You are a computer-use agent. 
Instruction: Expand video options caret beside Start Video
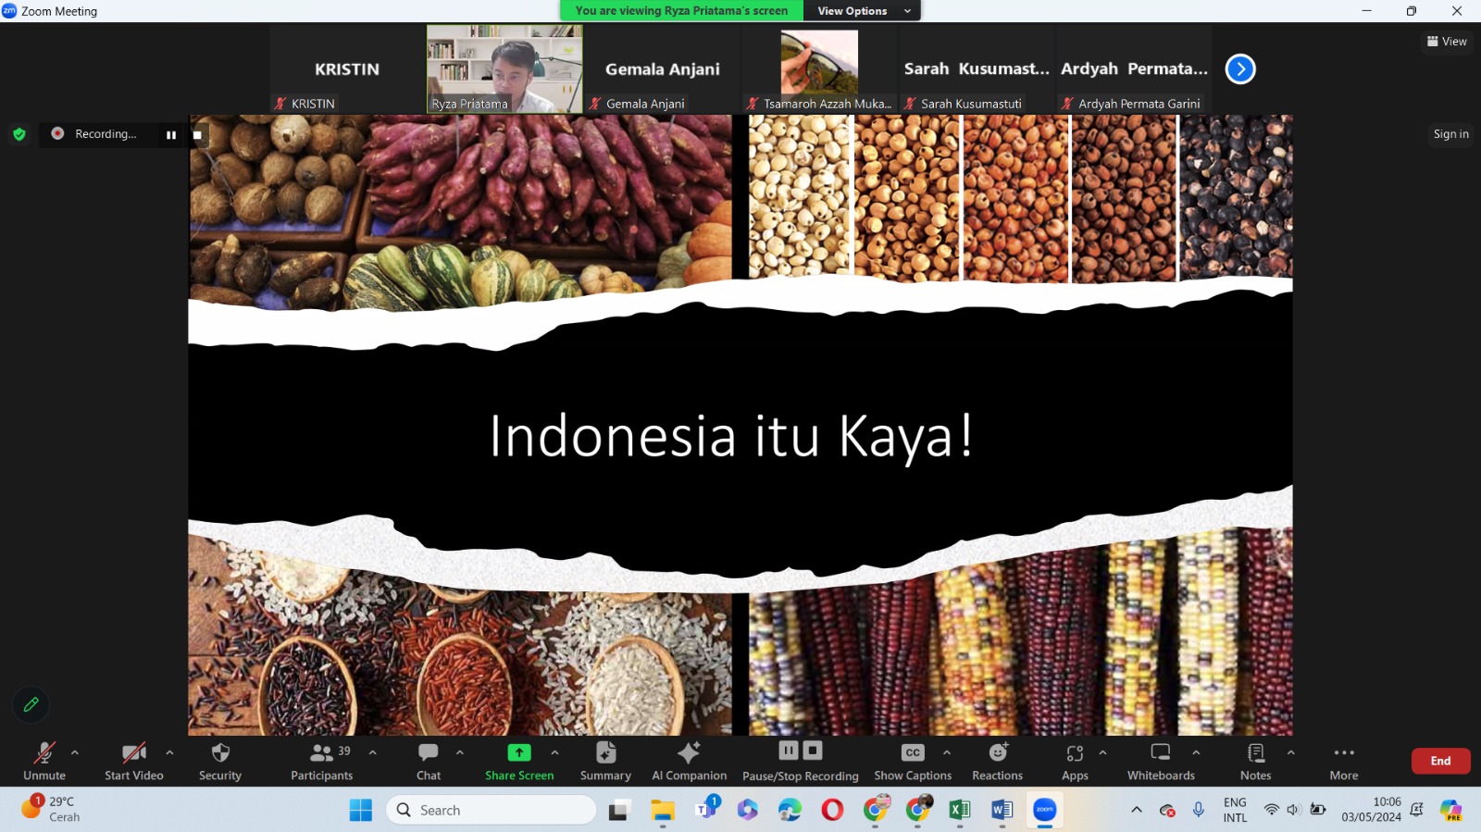click(169, 752)
